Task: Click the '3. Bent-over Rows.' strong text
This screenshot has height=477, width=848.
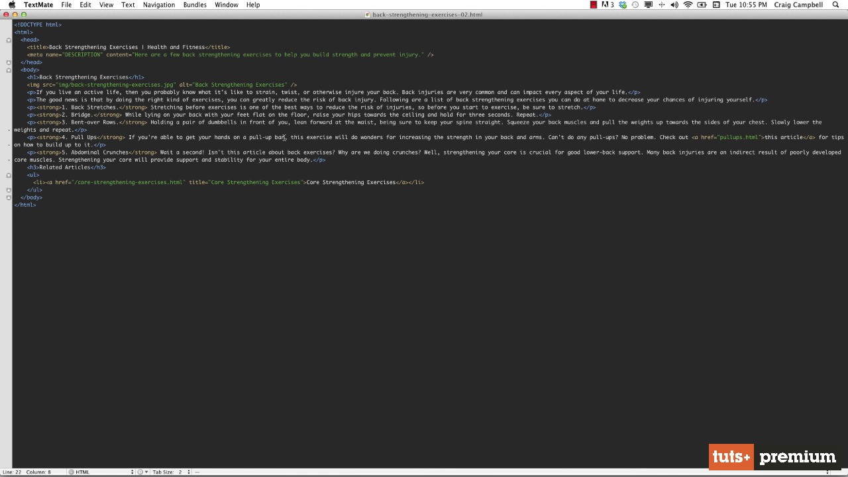Action: [89, 123]
